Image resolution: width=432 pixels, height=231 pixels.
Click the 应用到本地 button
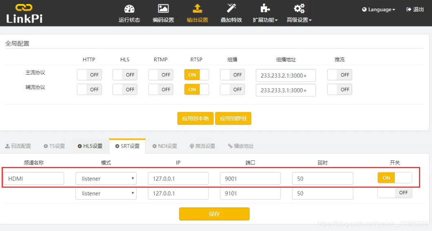coord(195,118)
